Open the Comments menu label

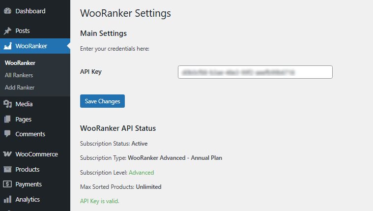tap(30, 134)
